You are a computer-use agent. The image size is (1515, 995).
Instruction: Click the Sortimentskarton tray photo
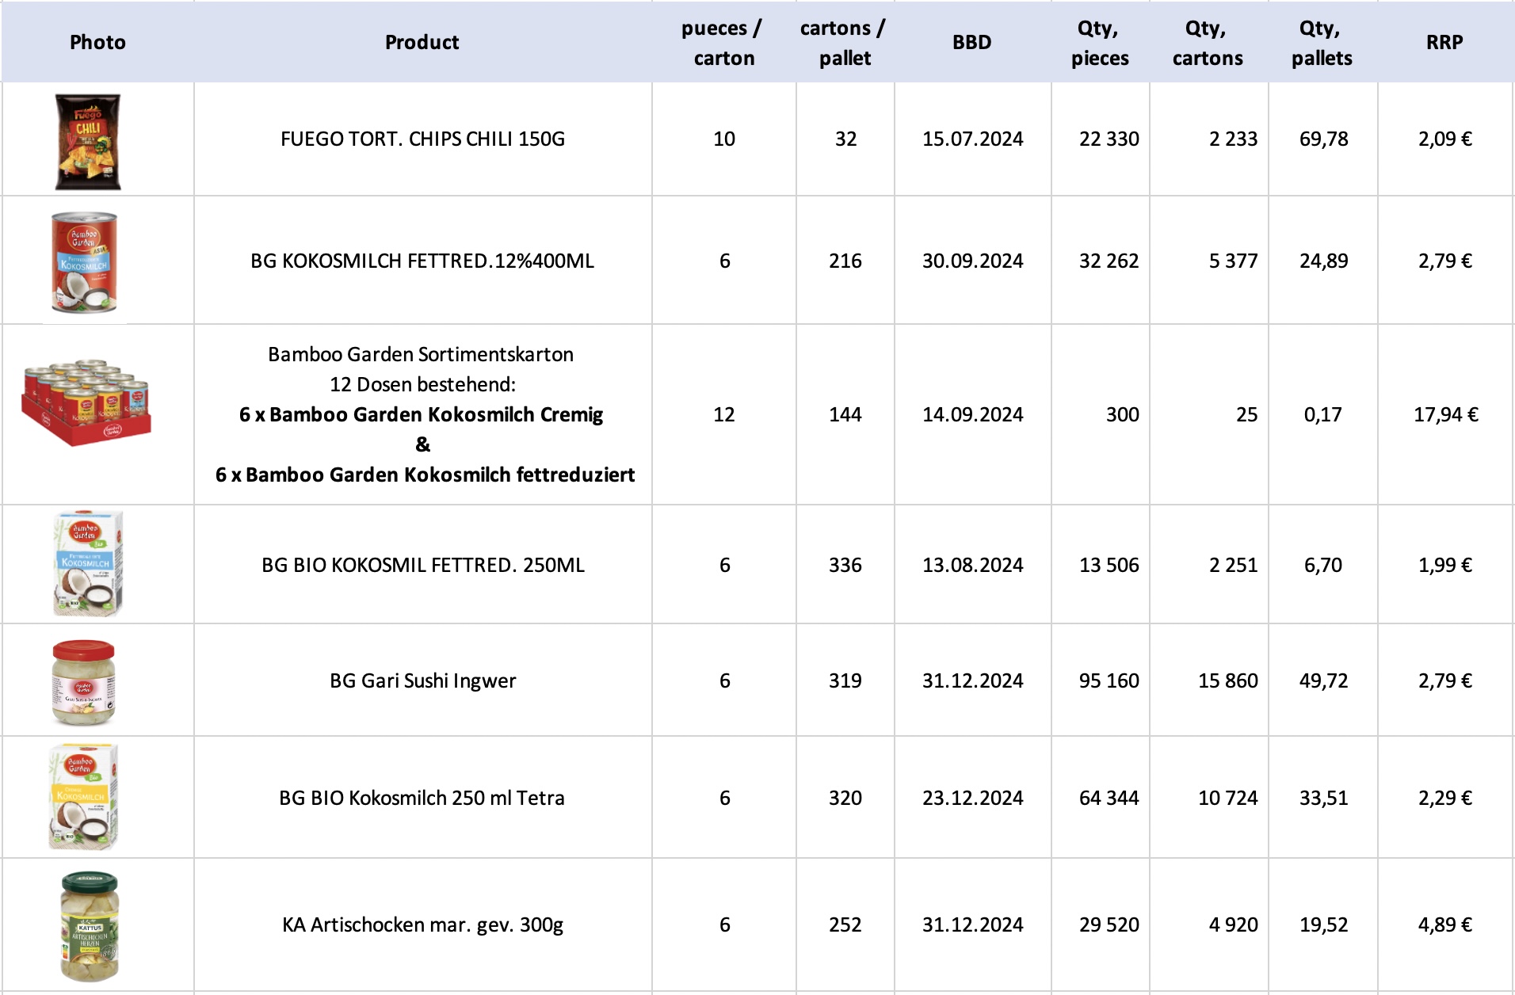pyautogui.click(x=86, y=402)
